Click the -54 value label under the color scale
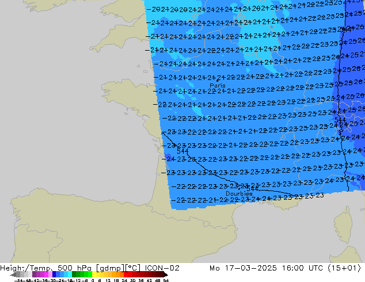 (18, 280)
